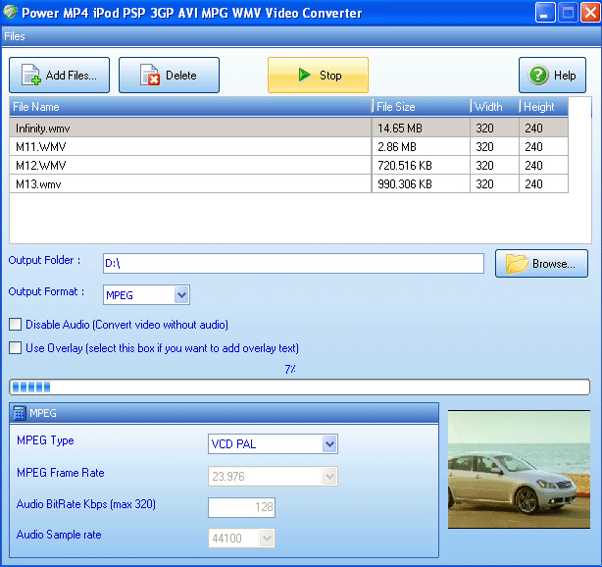Open the MPEG Frame Rate dropdown
The width and height of the screenshot is (602, 567).
pos(329,476)
